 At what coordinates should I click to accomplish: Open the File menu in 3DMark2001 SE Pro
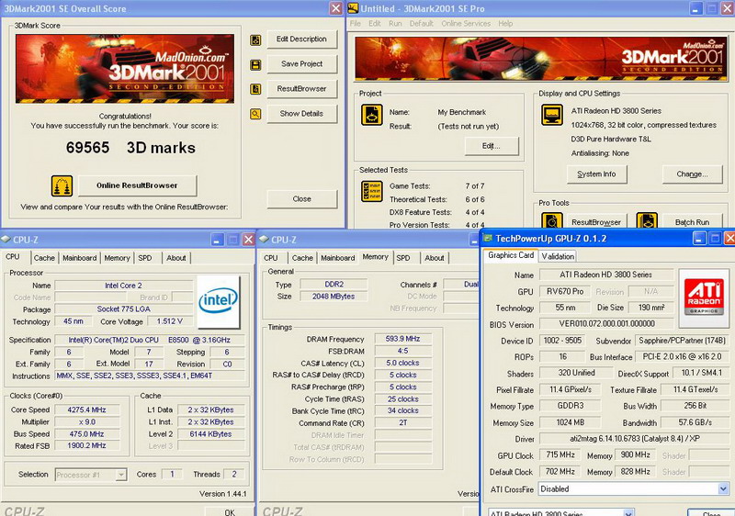(356, 23)
